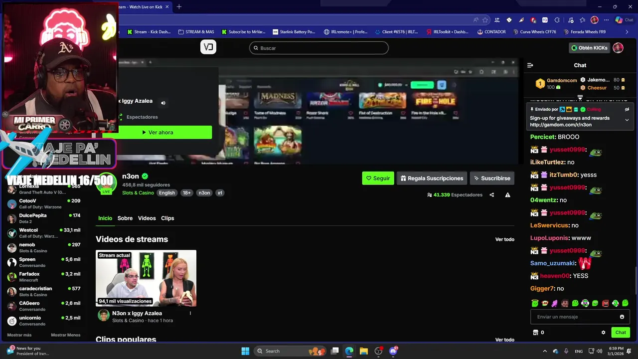Screen dimensions: 638x359
Task: Hide the pinned message using the eye-slash icon
Action: click(x=627, y=109)
